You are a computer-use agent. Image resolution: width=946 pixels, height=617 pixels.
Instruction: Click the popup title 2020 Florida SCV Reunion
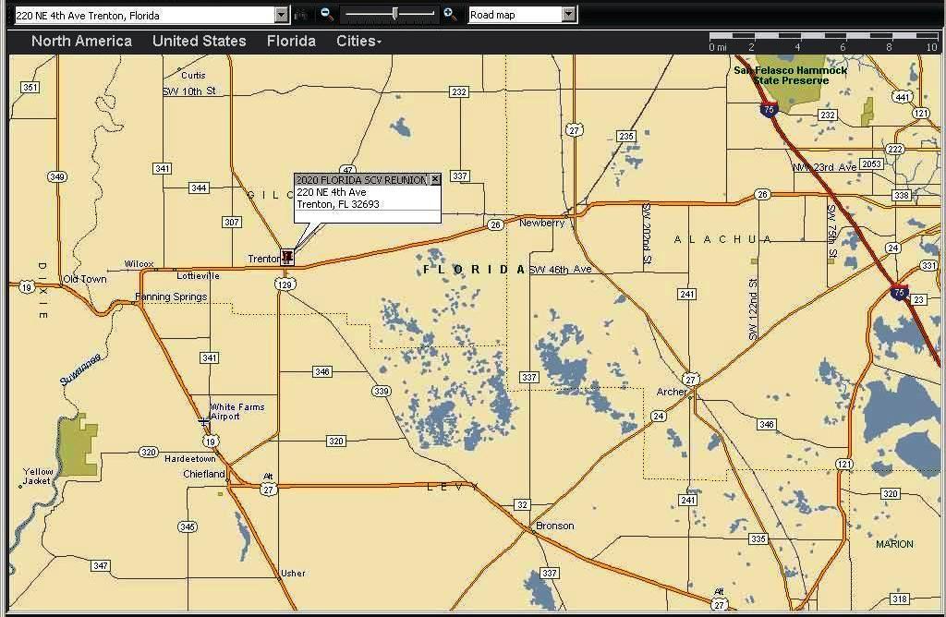click(x=361, y=179)
